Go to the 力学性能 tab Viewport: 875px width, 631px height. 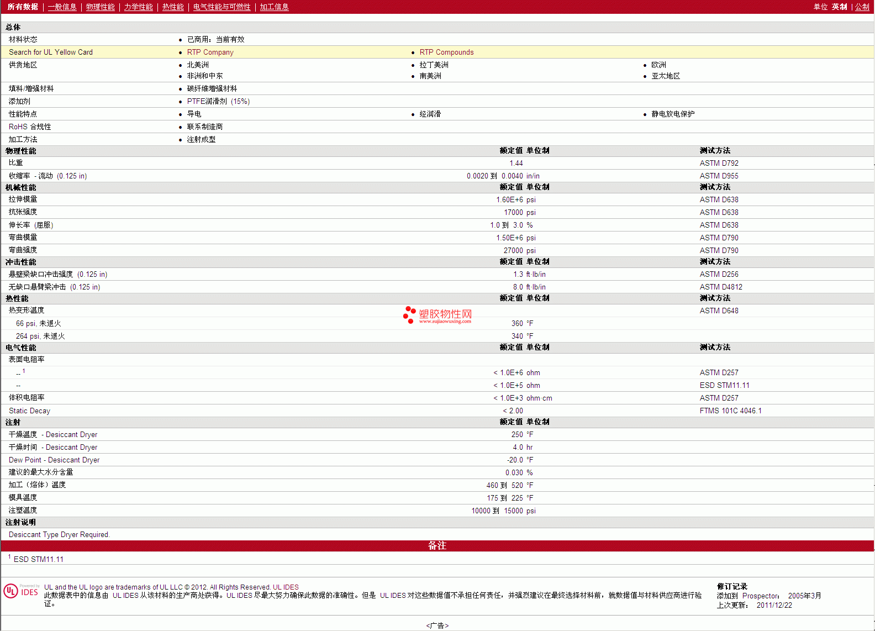pos(138,7)
